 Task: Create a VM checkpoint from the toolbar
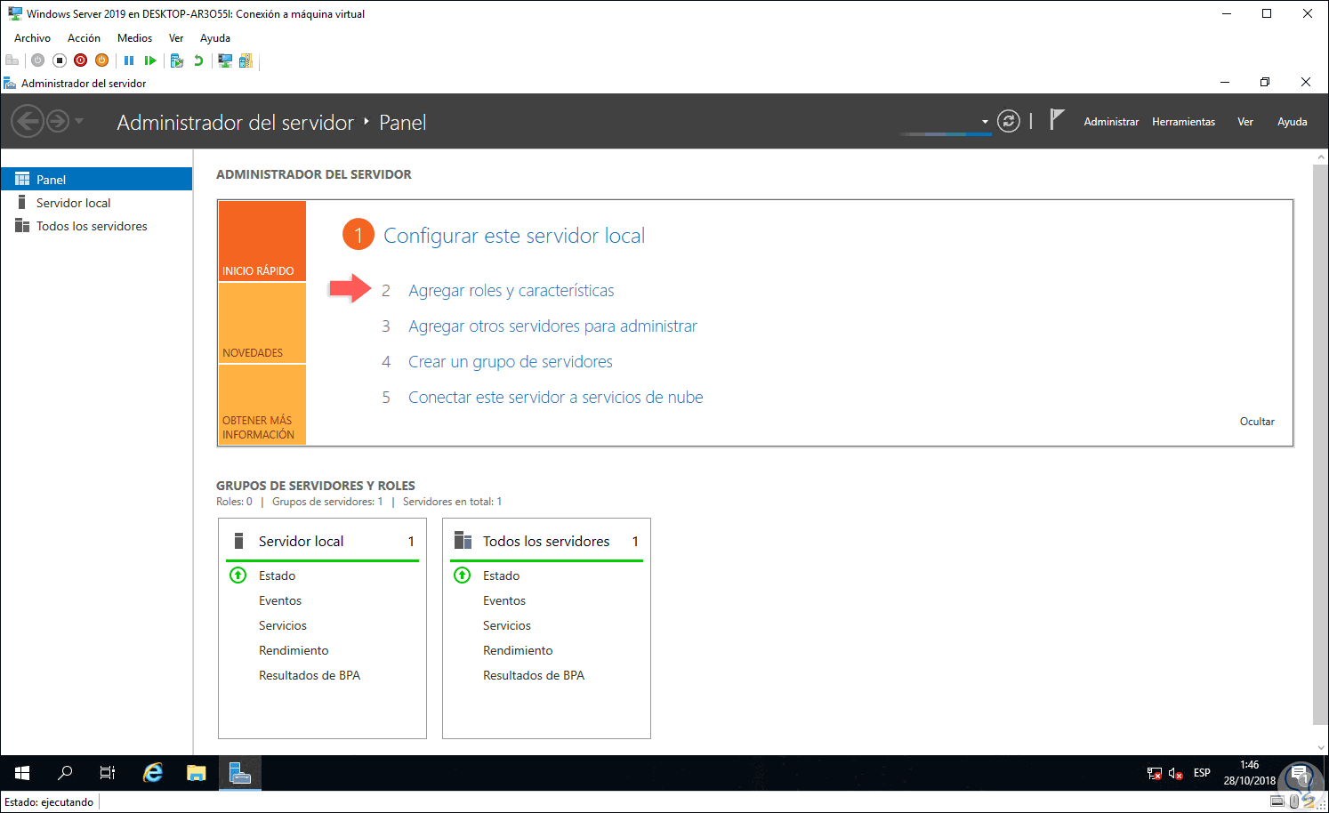pos(177,60)
